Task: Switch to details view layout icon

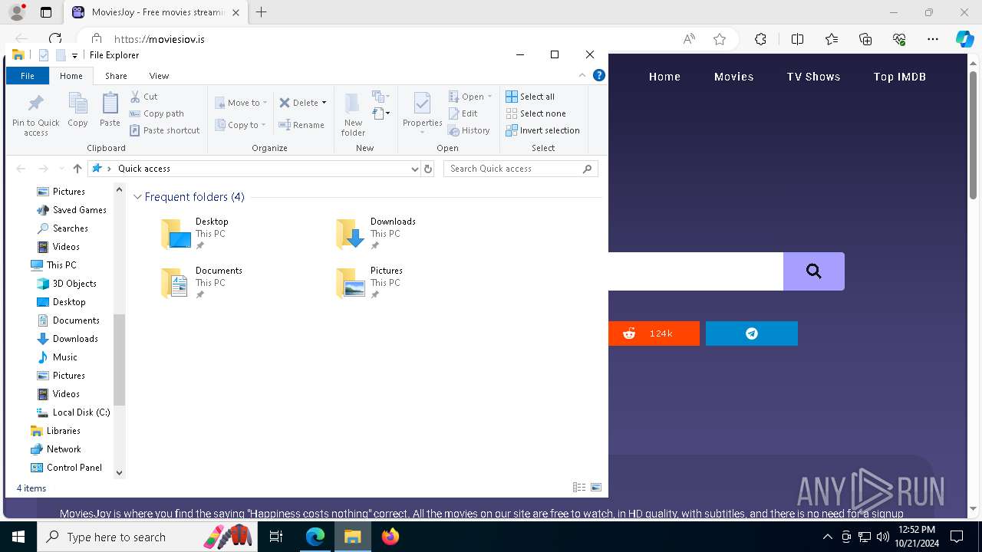Action: click(x=579, y=488)
